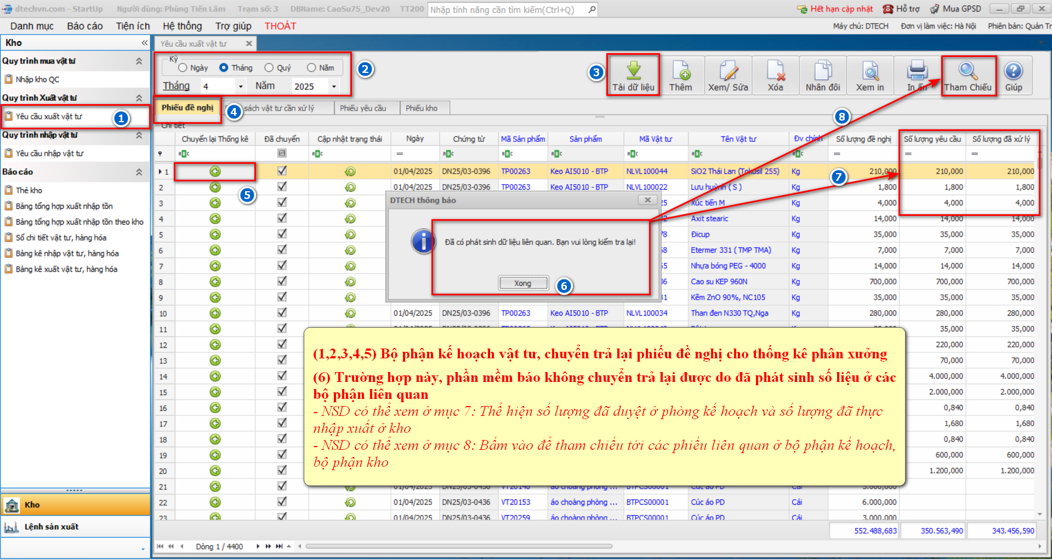Toggle the Đã chuyển checkbox in row 1
This screenshot has width=1052, height=560.
coord(282,171)
